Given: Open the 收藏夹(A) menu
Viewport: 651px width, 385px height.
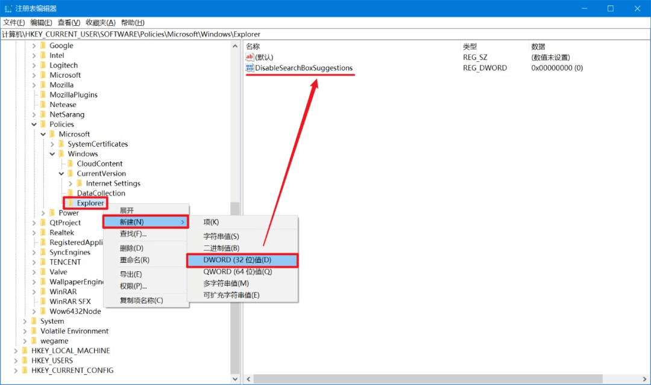Looking at the screenshot, I should tap(99, 22).
